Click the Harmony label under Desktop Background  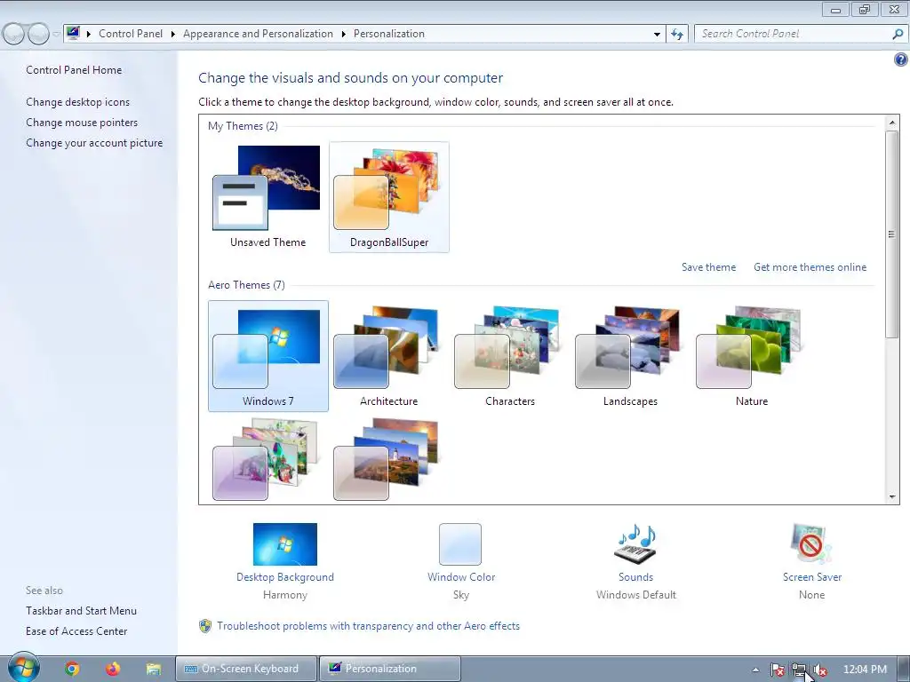click(285, 595)
